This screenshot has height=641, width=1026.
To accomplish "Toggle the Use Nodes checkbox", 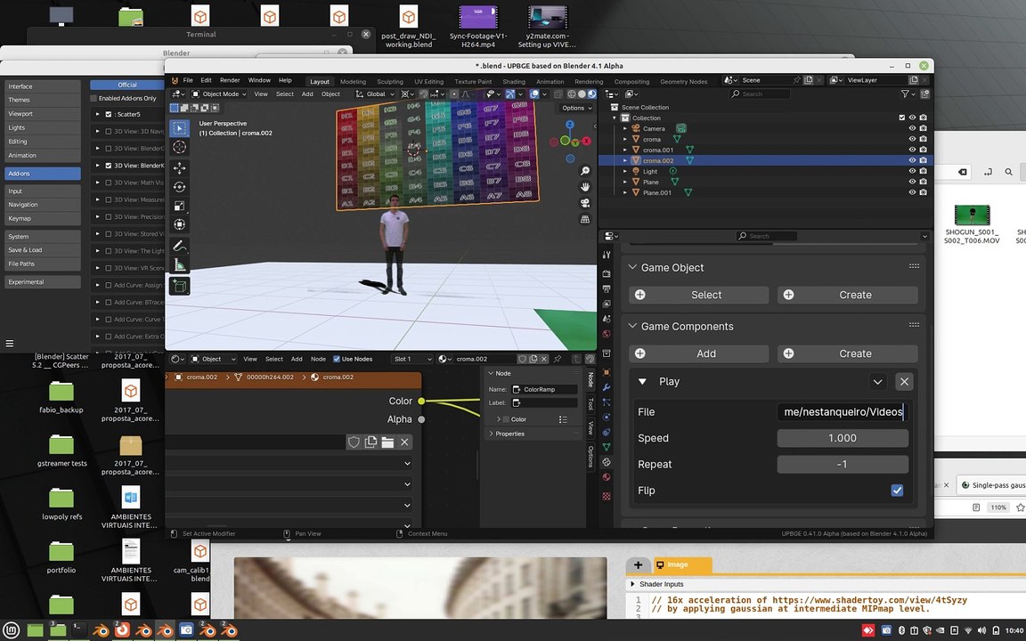I will tap(337, 359).
